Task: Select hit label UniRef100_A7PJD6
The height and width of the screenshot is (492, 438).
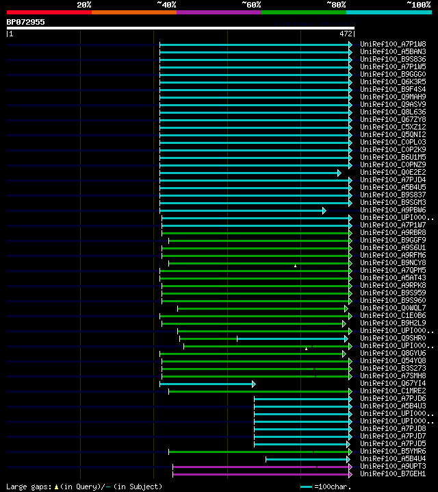Action: (393, 398)
